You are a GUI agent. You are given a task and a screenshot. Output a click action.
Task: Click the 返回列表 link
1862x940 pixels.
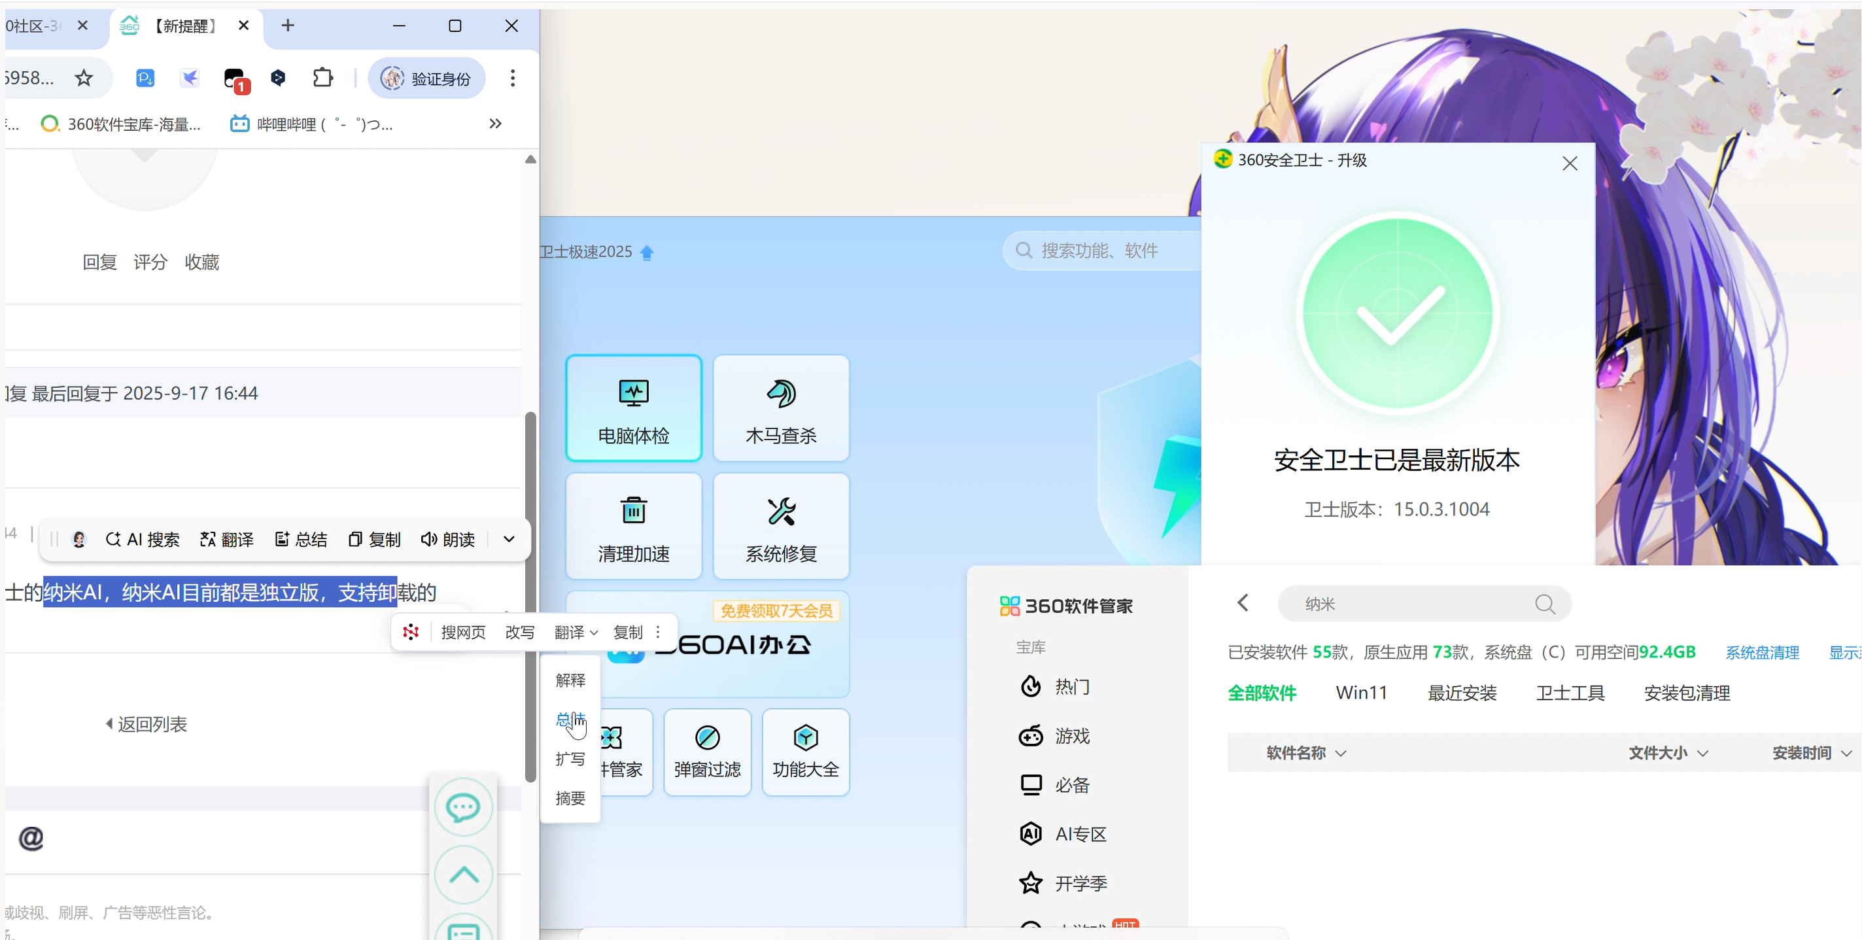pyautogui.click(x=147, y=723)
